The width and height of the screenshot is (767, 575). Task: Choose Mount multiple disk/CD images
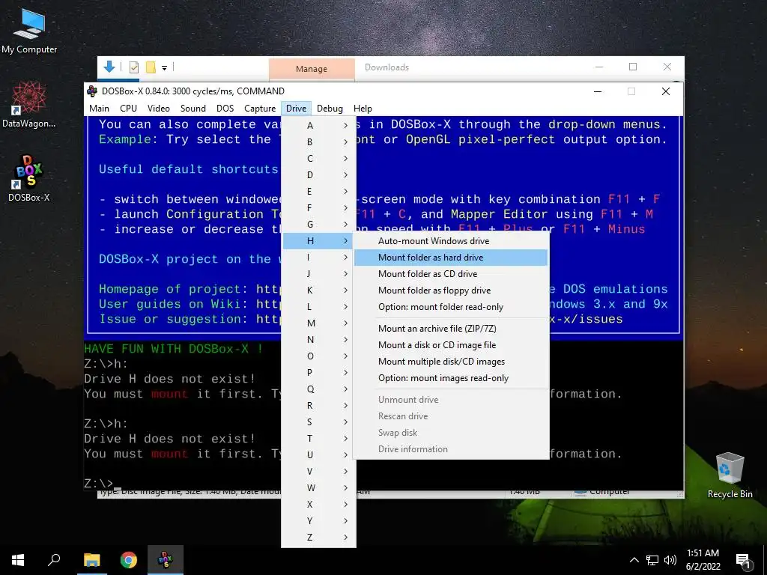tap(450, 362)
